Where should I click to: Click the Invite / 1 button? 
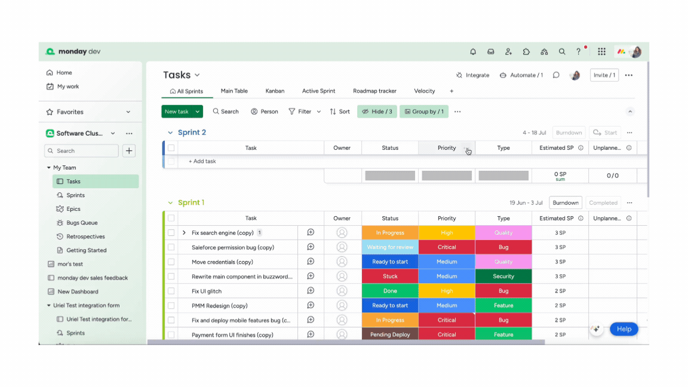[604, 75]
